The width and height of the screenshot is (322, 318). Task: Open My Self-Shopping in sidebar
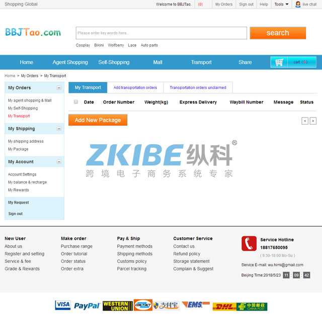(23, 108)
